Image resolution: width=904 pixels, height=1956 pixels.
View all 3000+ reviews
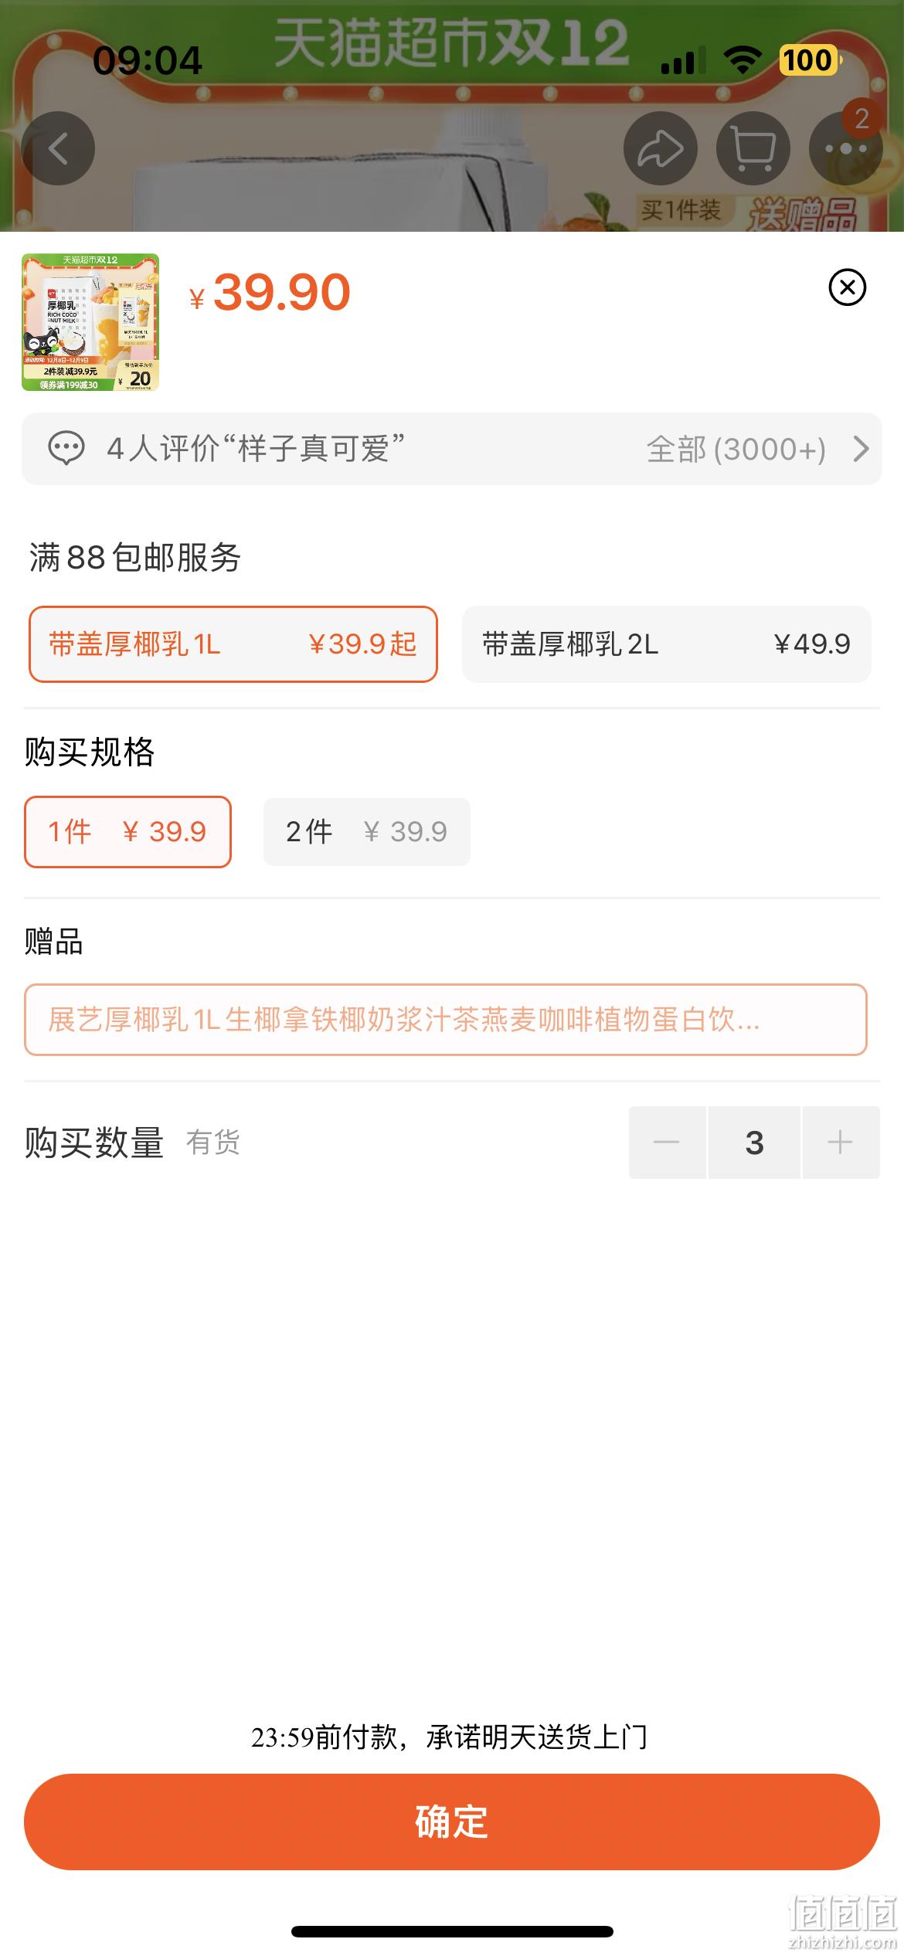[x=736, y=449]
